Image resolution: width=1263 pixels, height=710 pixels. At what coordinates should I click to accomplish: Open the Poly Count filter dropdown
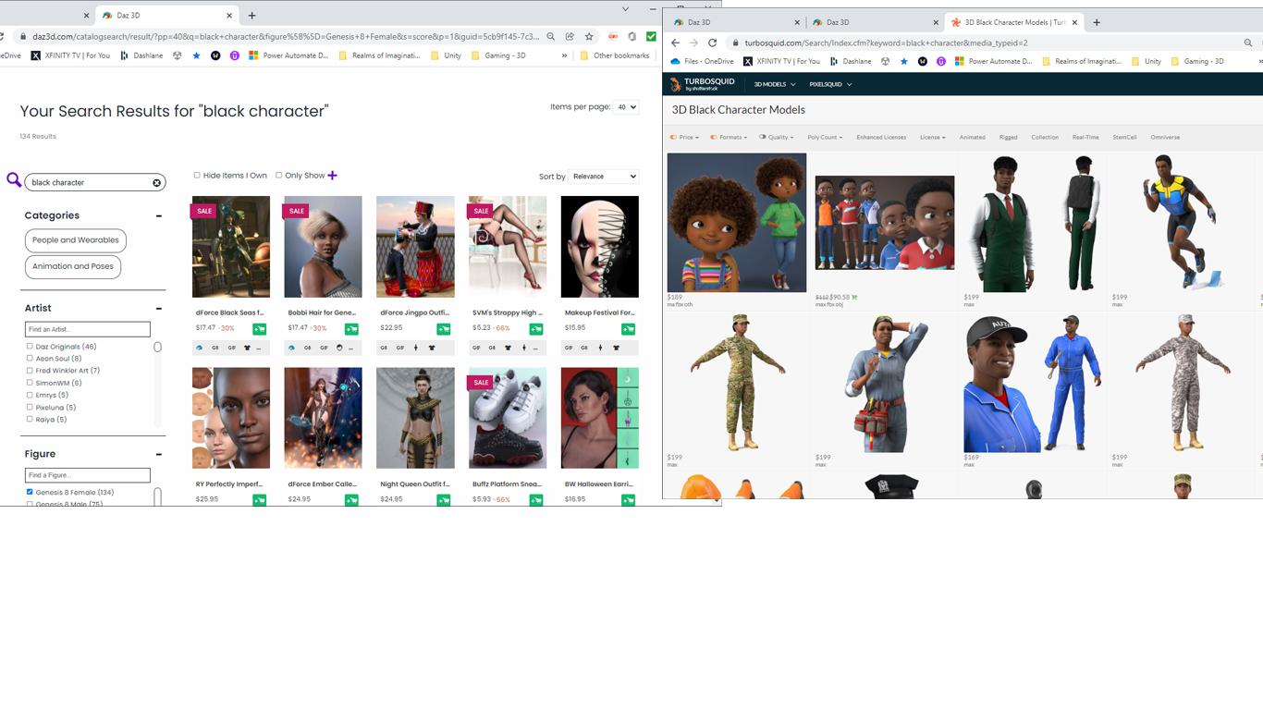[x=825, y=137]
